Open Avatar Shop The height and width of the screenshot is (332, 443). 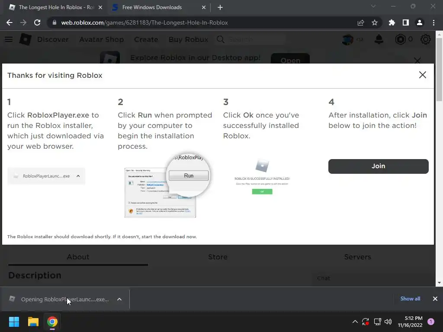point(101,39)
